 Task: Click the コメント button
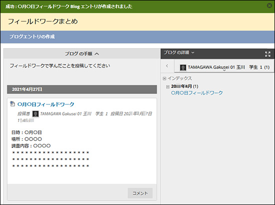coord(140,193)
